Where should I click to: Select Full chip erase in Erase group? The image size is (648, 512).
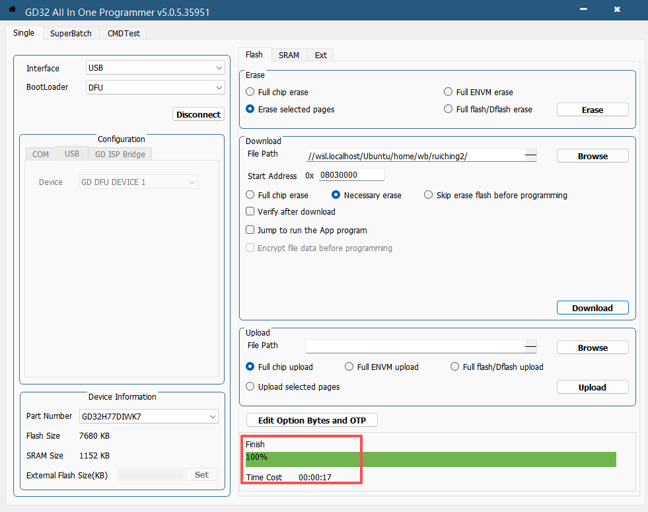pyautogui.click(x=277, y=92)
